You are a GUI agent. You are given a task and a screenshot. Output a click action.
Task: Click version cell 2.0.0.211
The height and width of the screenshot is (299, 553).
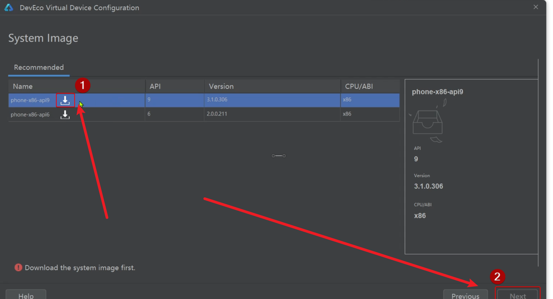[x=217, y=114]
